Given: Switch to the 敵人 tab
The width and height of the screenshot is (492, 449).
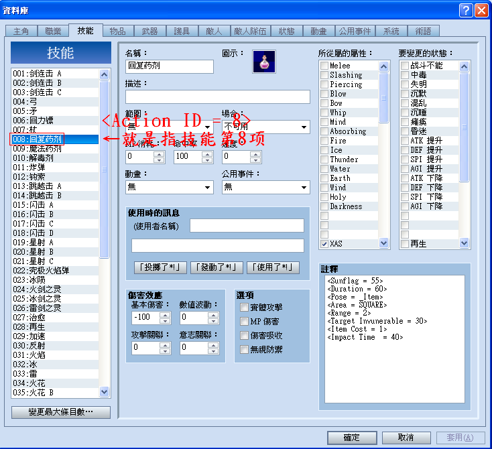Looking at the screenshot, I should [x=214, y=31].
